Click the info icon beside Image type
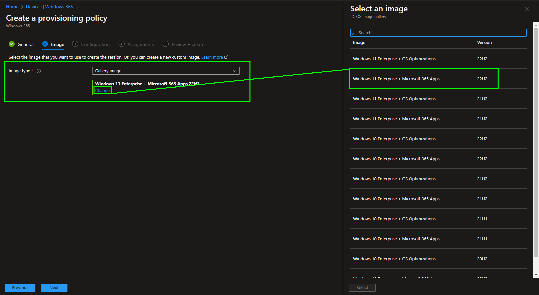539x295 pixels. pos(39,71)
